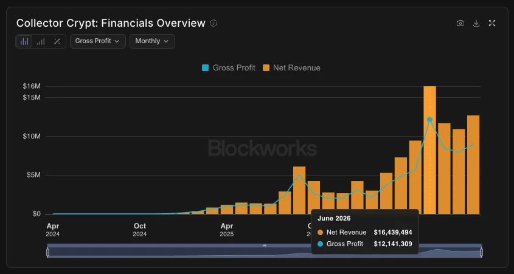Open the Monthly interval dropdown
The height and width of the screenshot is (274, 514).
(x=152, y=41)
